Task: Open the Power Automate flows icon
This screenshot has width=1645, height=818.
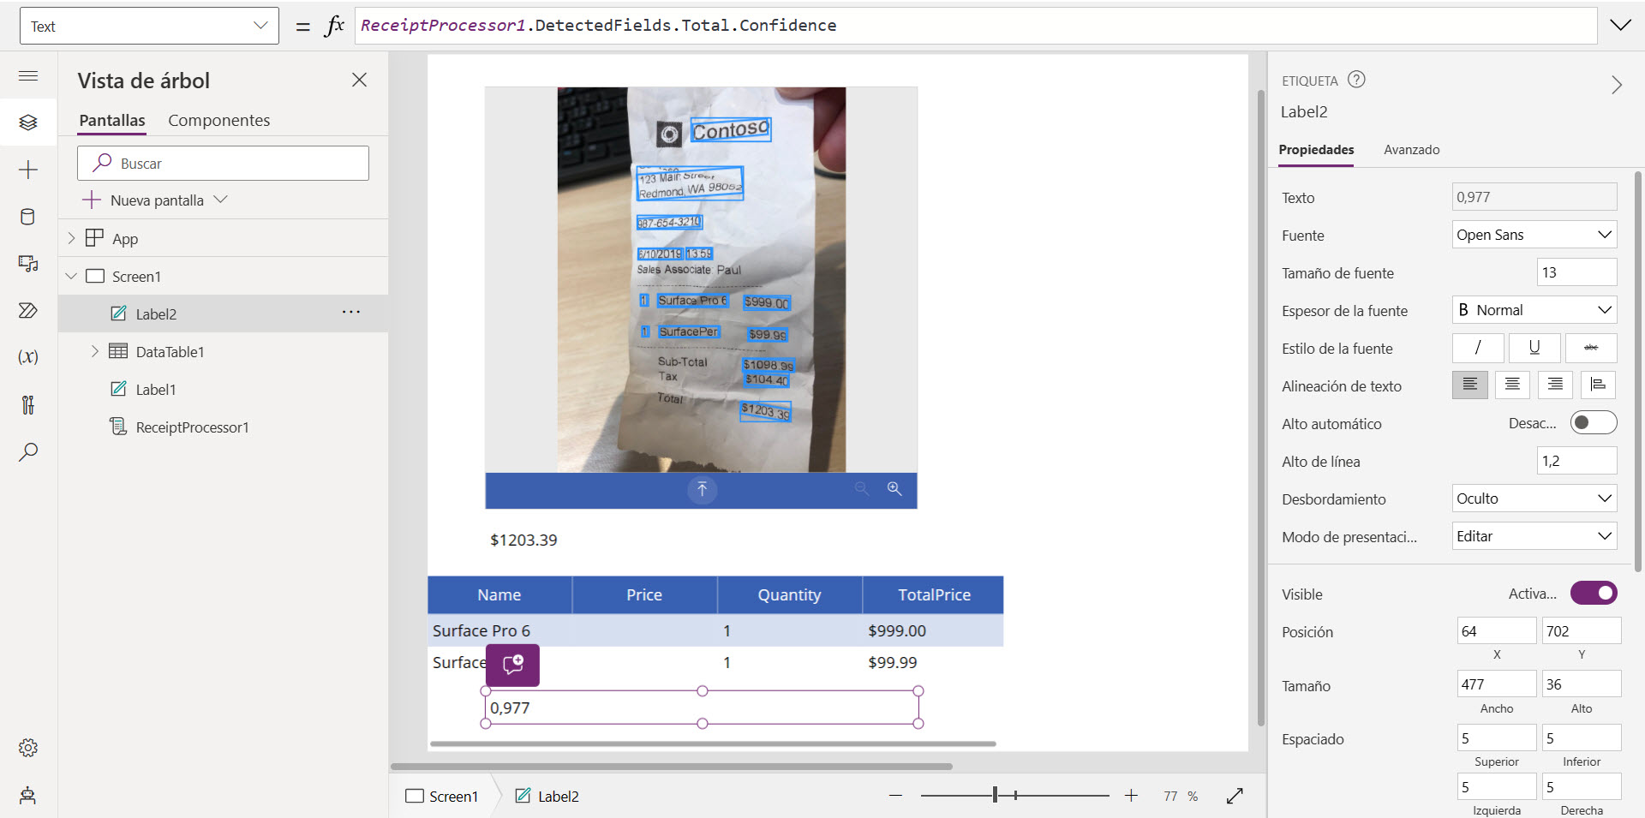Action: point(28,310)
